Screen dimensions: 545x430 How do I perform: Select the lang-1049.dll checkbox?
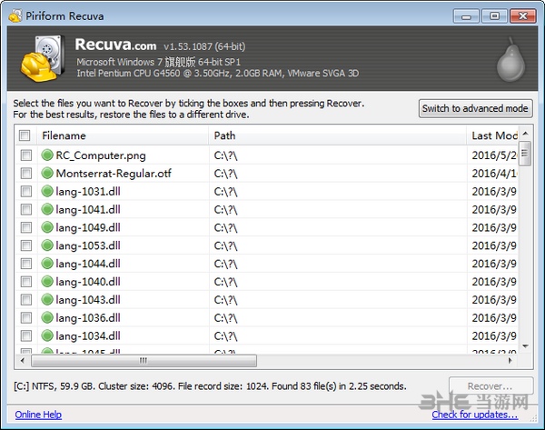click(26, 227)
